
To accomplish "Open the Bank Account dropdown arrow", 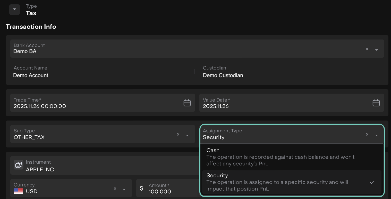I will coord(376,50).
